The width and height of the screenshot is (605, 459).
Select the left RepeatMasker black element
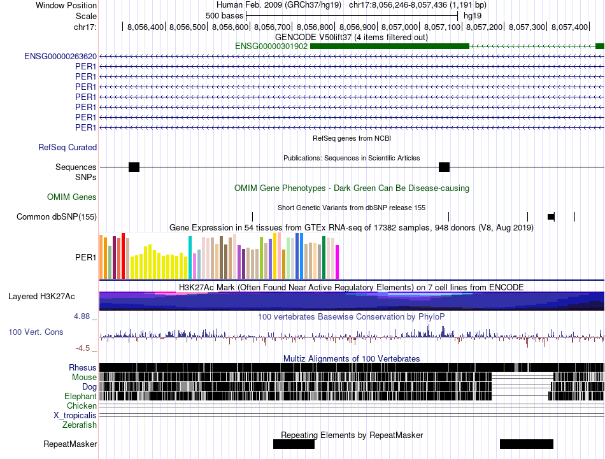coord(294,444)
